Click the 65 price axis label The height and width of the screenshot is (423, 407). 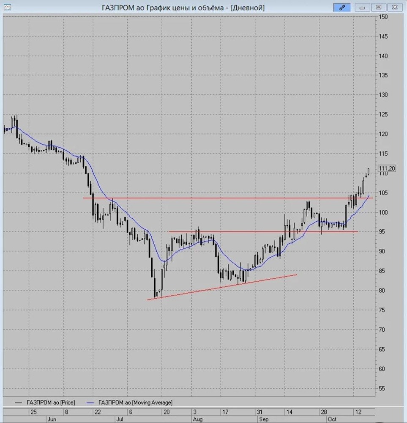point(382,349)
